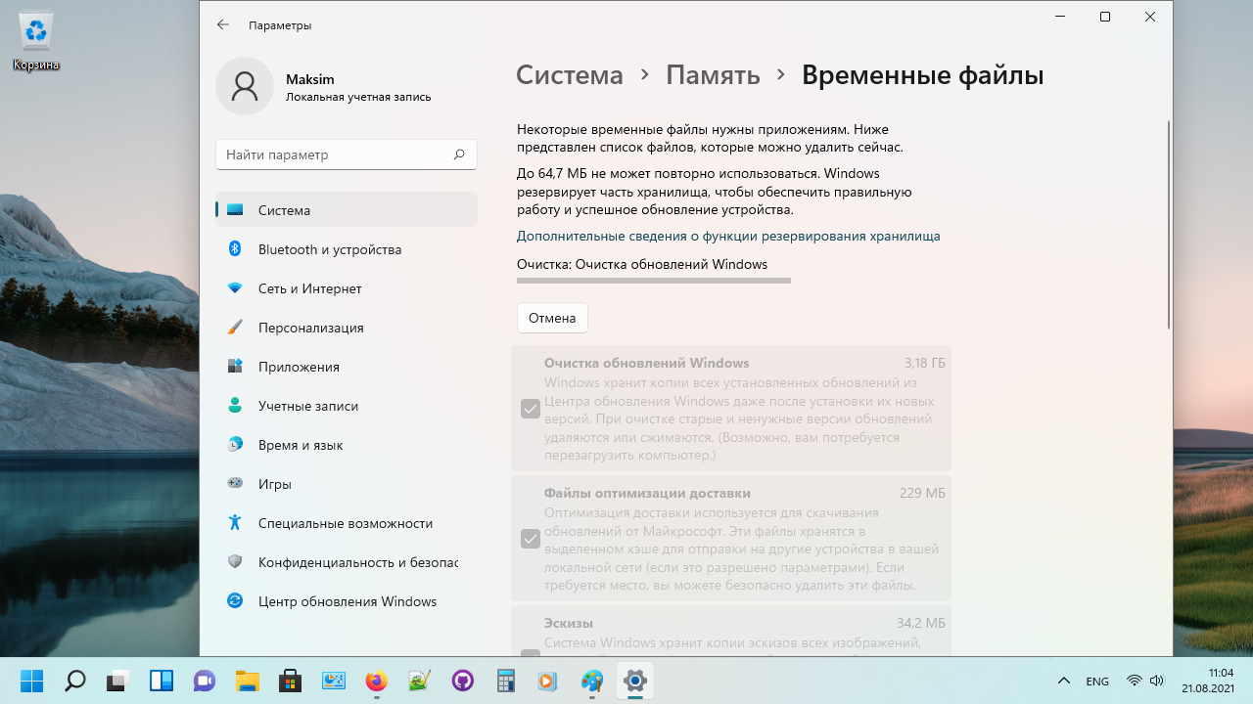Navigate to Система breadcrumb

(x=570, y=75)
